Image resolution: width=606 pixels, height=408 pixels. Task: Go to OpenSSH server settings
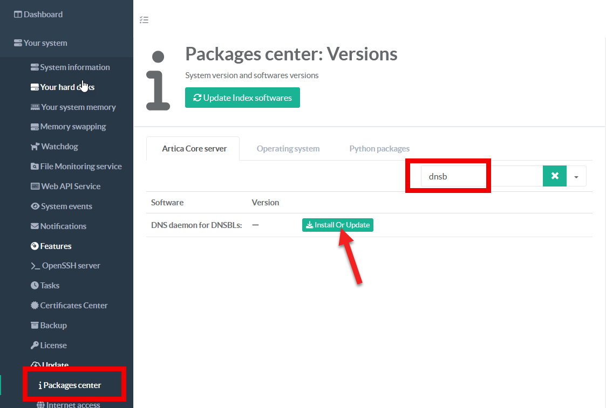(x=71, y=266)
